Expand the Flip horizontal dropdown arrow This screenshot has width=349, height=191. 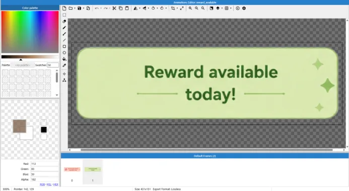click(x=139, y=8)
